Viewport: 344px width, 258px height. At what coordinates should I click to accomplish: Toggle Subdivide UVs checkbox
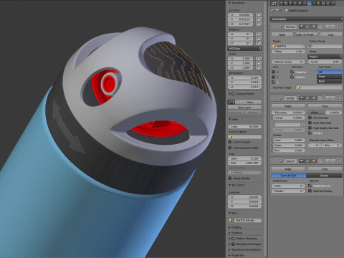pyautogui.click(x=310, y=186)
